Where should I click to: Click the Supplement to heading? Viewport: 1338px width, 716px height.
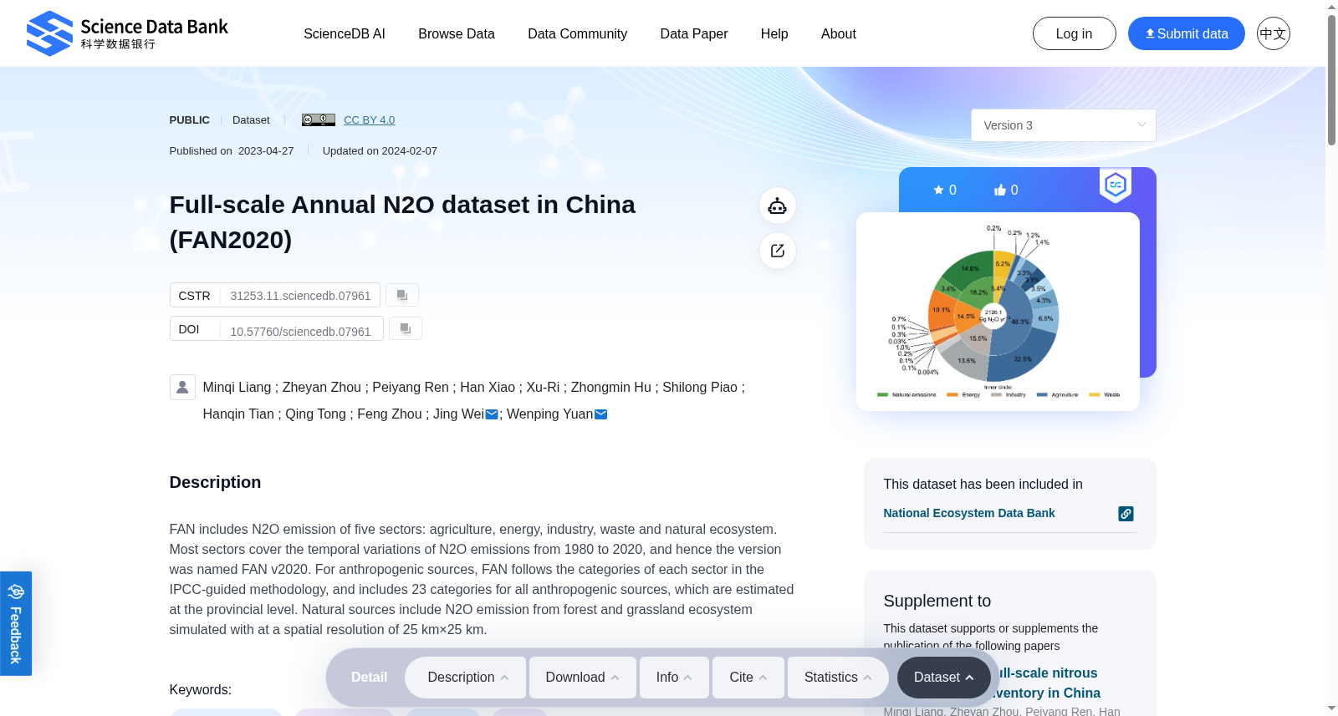937,601
